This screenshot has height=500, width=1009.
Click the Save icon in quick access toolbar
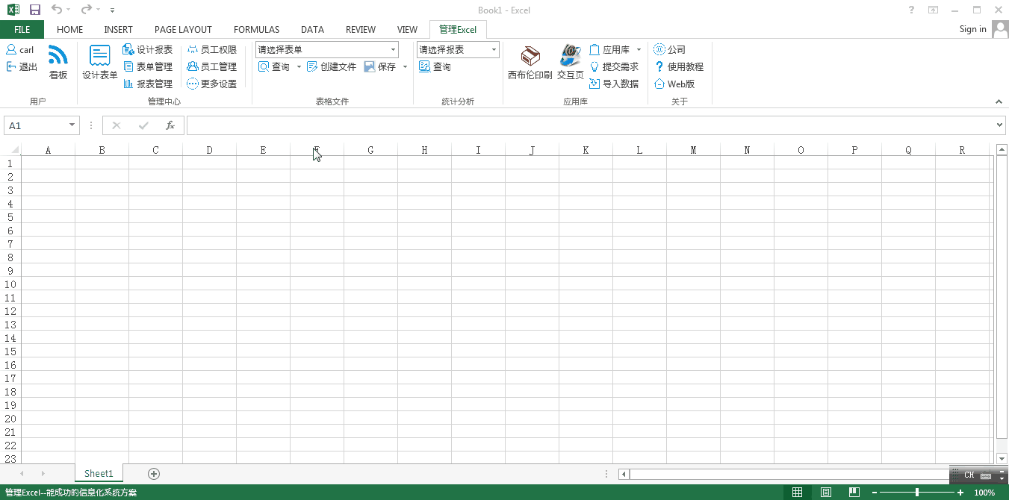34,10
